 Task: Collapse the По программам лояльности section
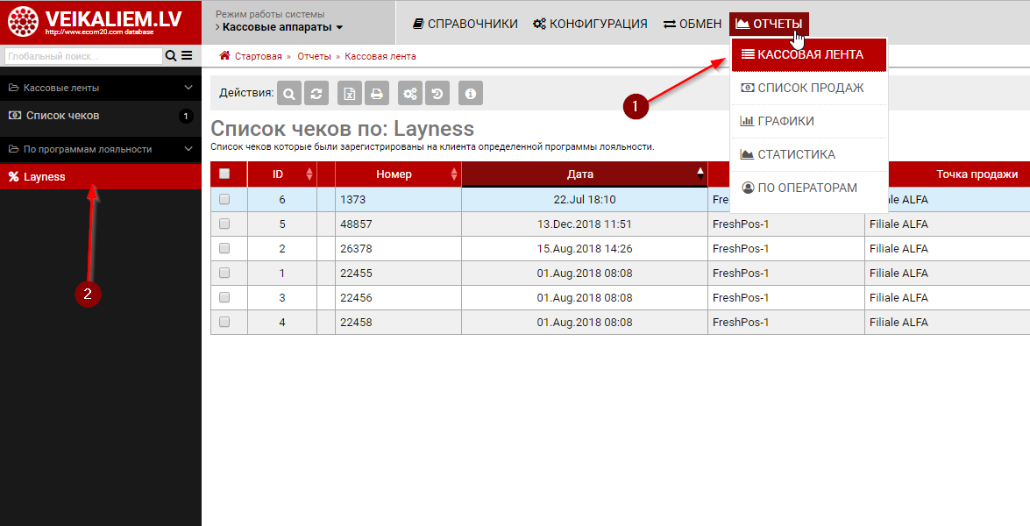tap(188, 149)
